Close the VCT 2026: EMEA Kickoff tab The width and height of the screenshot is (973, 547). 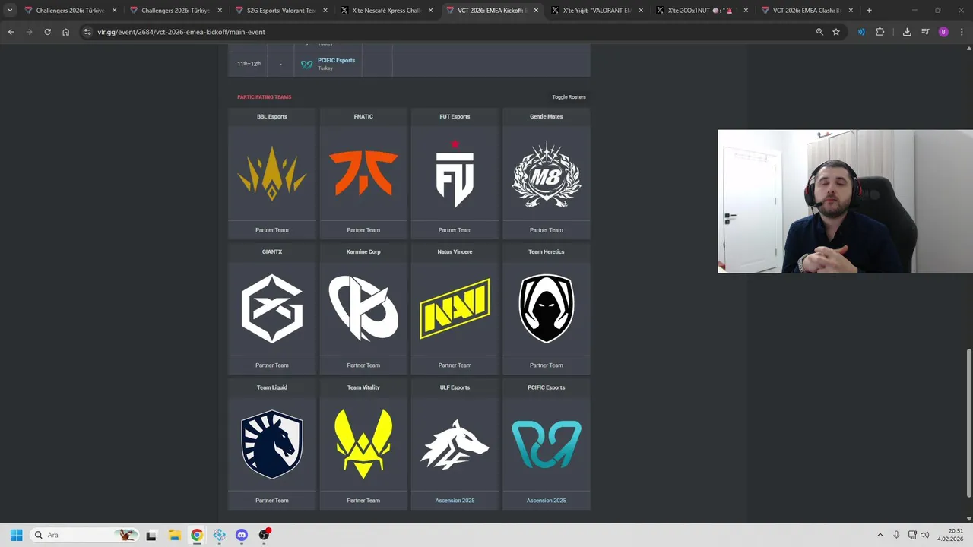[x=536, y=11]
